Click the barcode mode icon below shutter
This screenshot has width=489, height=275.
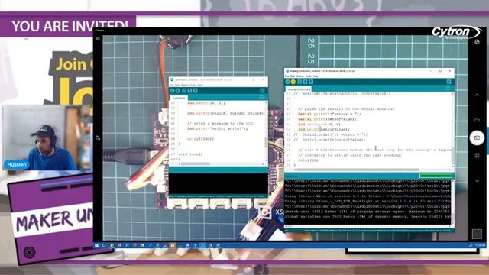coord(477,155)
